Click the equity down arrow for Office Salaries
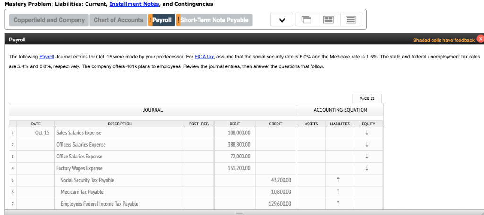The image size is (484, 215). (367, 157)
